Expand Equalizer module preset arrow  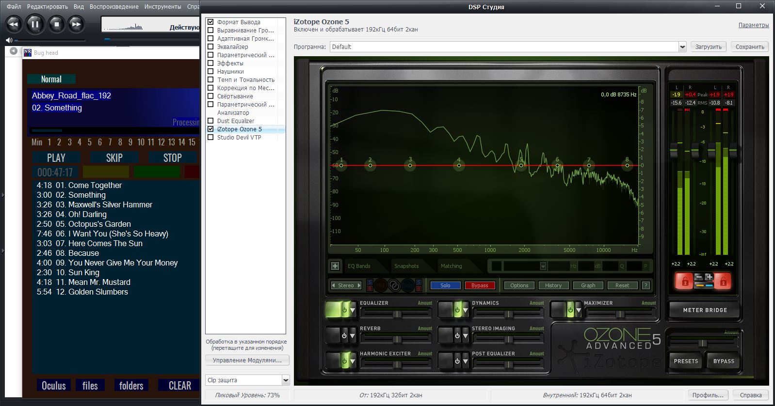(353, 310)
